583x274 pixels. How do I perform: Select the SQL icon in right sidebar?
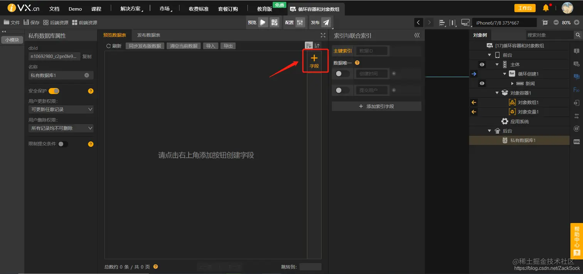click(x=577, y=141)
